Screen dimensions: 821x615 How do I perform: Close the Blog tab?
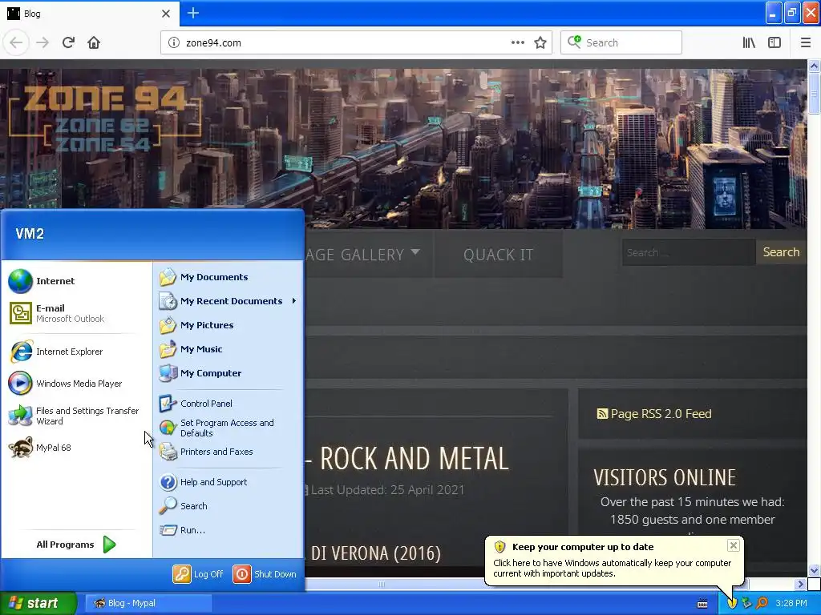[166, 14]
